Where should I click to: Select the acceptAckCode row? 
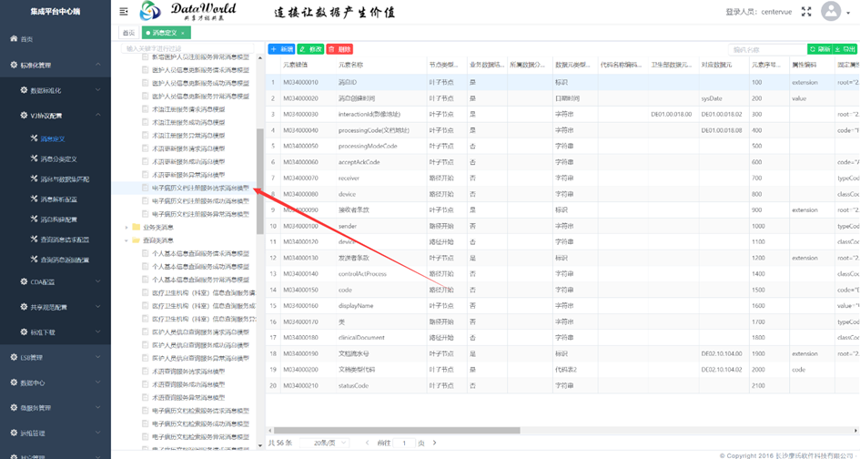[562, 162]
